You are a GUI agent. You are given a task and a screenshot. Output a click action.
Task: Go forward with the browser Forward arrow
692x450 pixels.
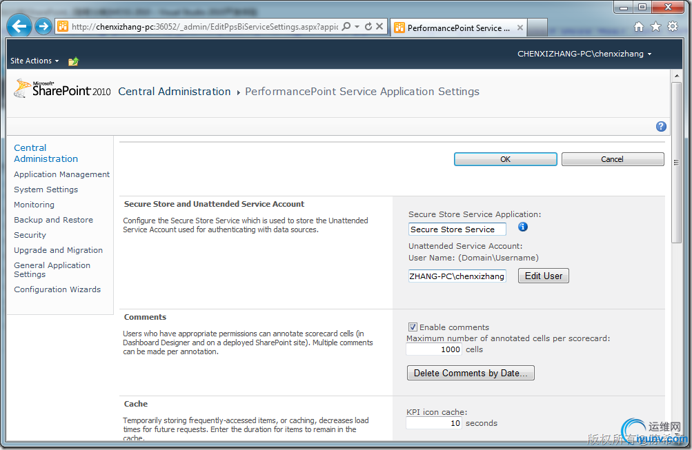click(x=43, y=26)
